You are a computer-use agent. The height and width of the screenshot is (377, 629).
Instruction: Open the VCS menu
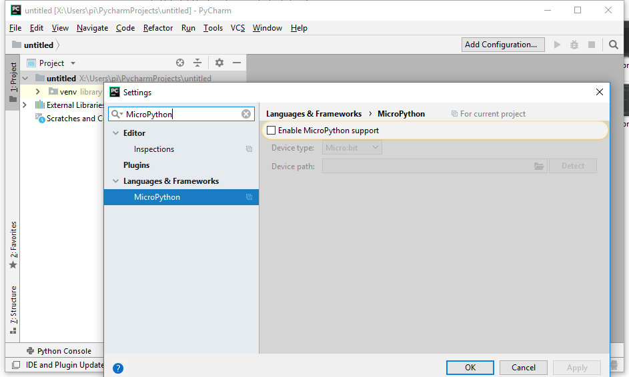tap(237, 28)
